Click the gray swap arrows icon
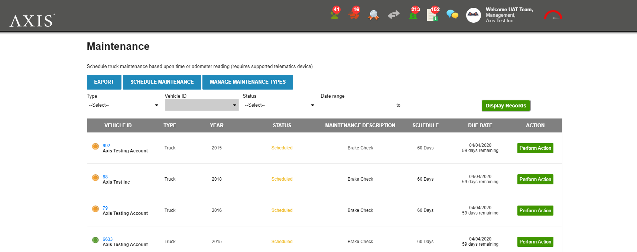The image size is (637, 252). pos(393,15)
